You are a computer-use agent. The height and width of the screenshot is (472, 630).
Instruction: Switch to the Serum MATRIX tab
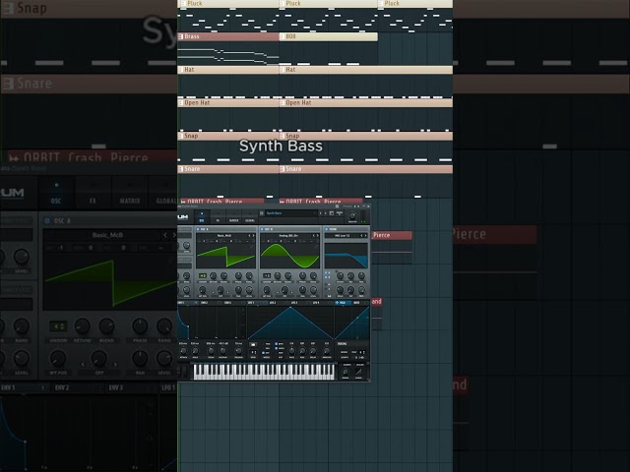(x=234, y=217)
